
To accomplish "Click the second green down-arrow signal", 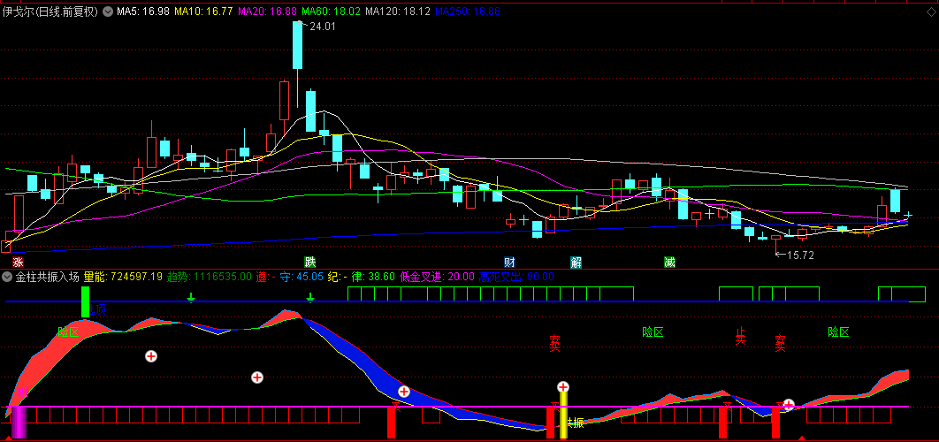I will pos(310,297).
